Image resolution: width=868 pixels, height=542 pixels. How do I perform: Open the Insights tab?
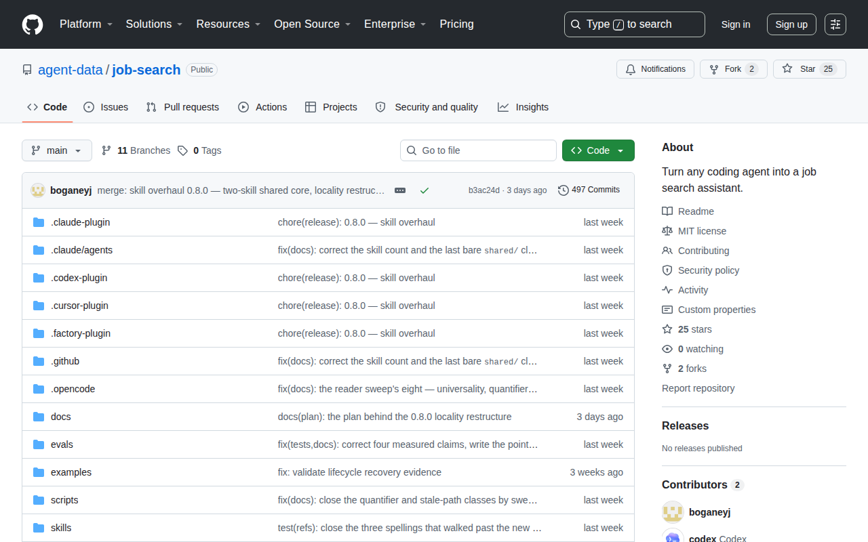523,107
